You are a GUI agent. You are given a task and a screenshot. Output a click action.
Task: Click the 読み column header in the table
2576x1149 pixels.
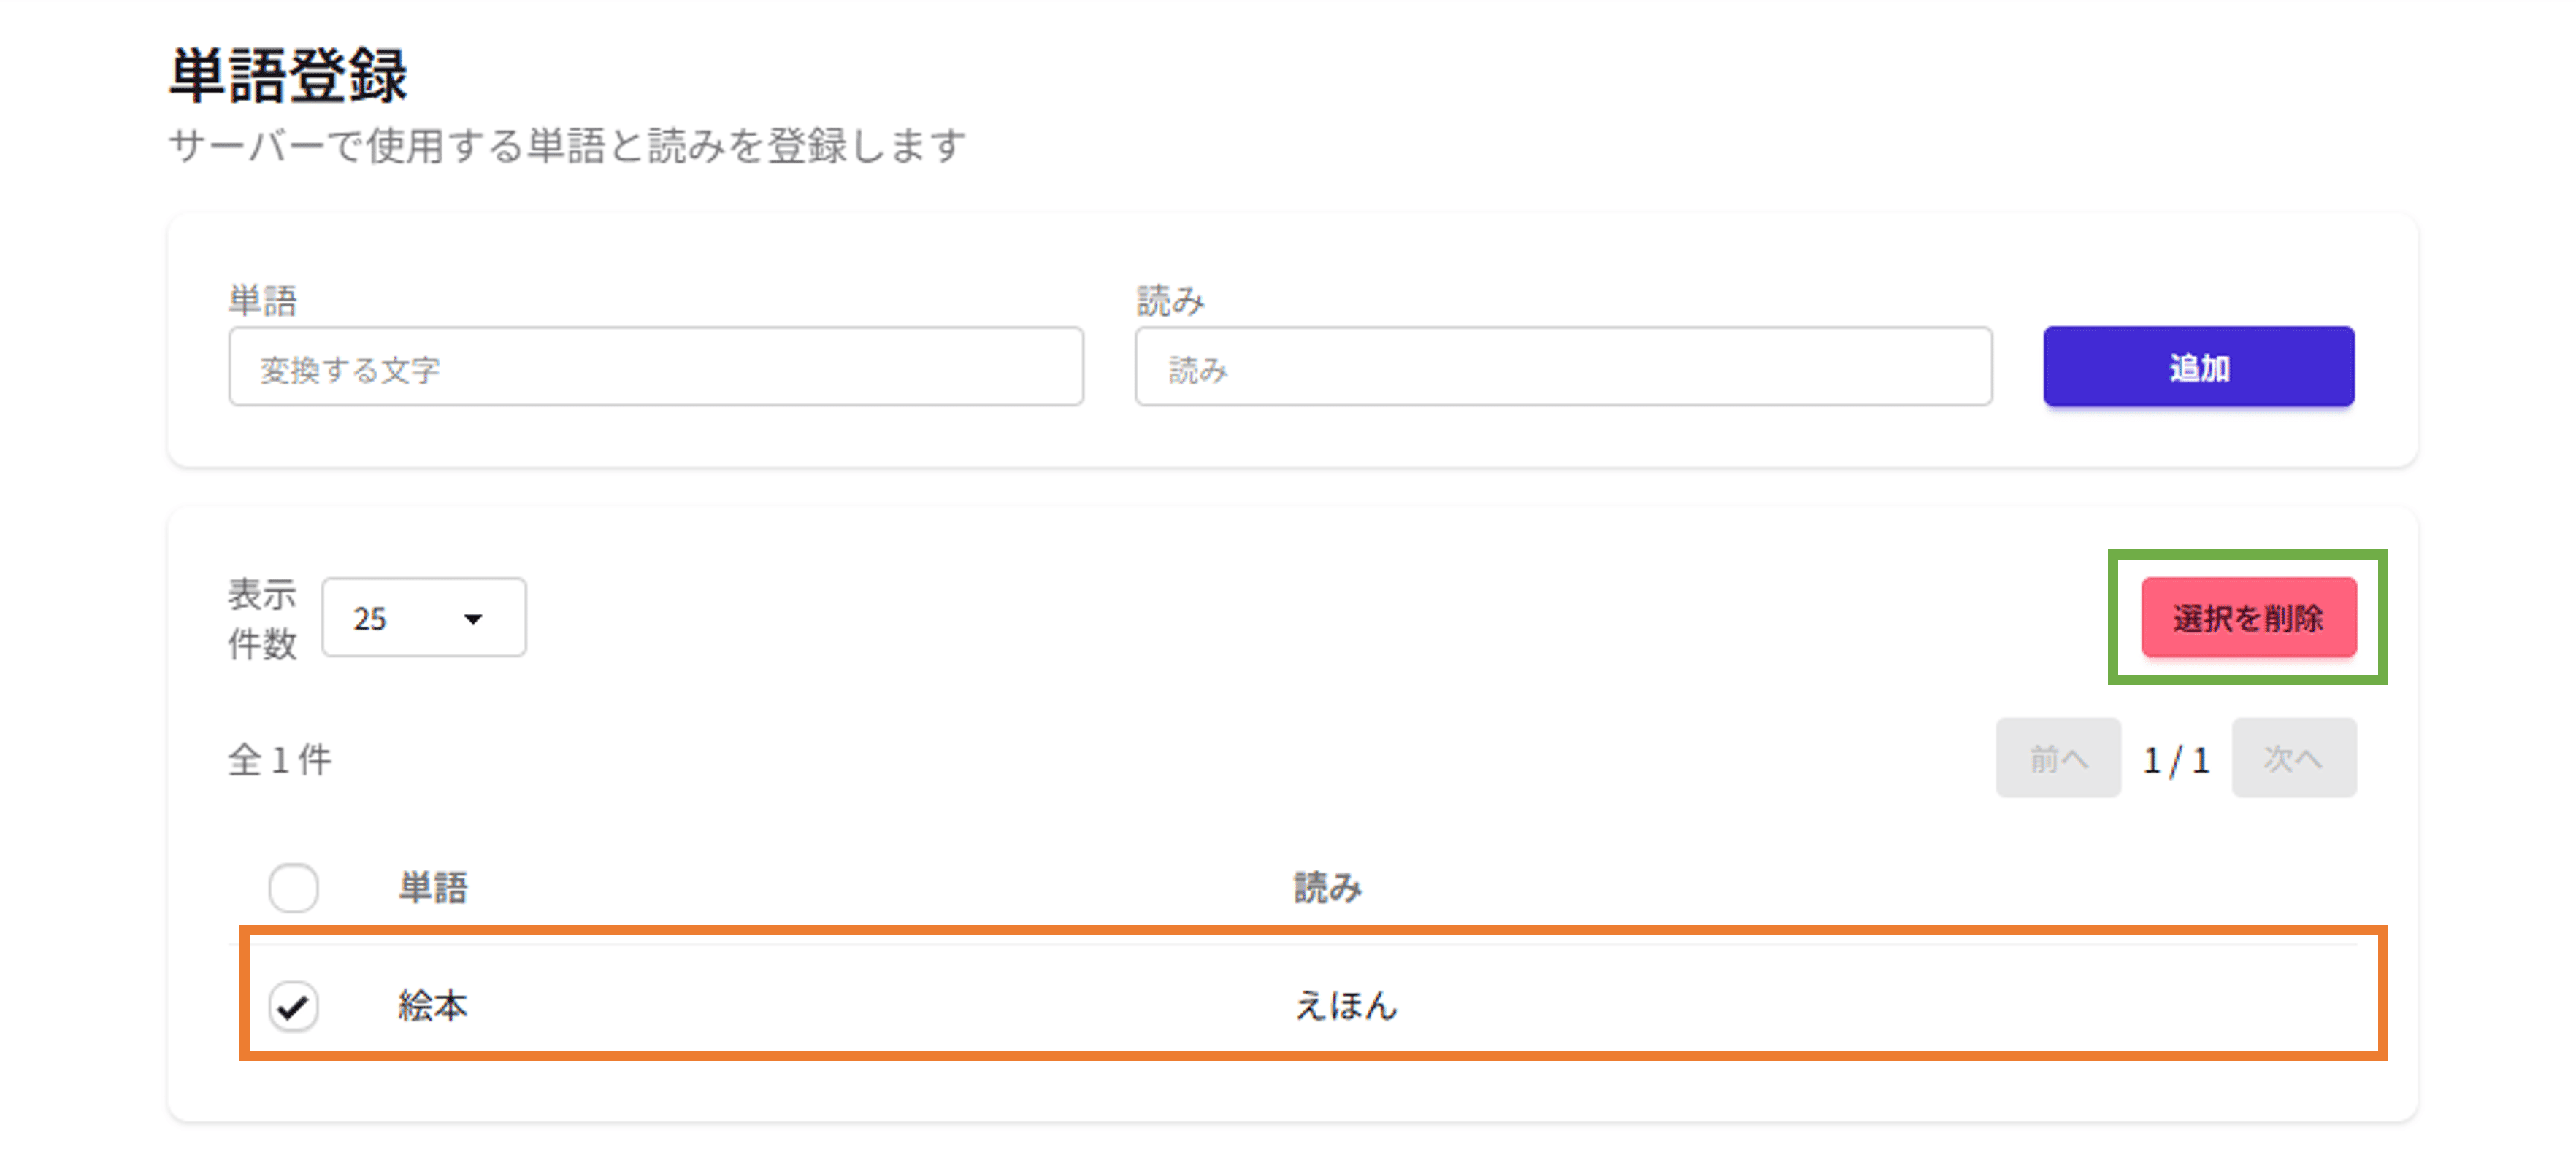pos(1327,887)
